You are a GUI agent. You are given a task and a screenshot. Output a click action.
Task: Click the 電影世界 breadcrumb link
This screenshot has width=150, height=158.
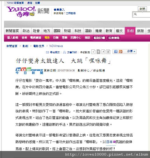pyautogui.click(x=39, y=46)
